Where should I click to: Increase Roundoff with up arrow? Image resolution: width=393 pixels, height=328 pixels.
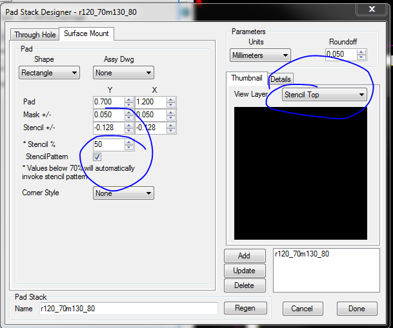[361, 52]
